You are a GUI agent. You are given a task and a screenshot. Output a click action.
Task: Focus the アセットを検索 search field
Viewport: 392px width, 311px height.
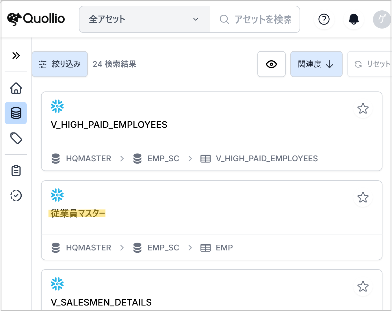pos(254,19)
